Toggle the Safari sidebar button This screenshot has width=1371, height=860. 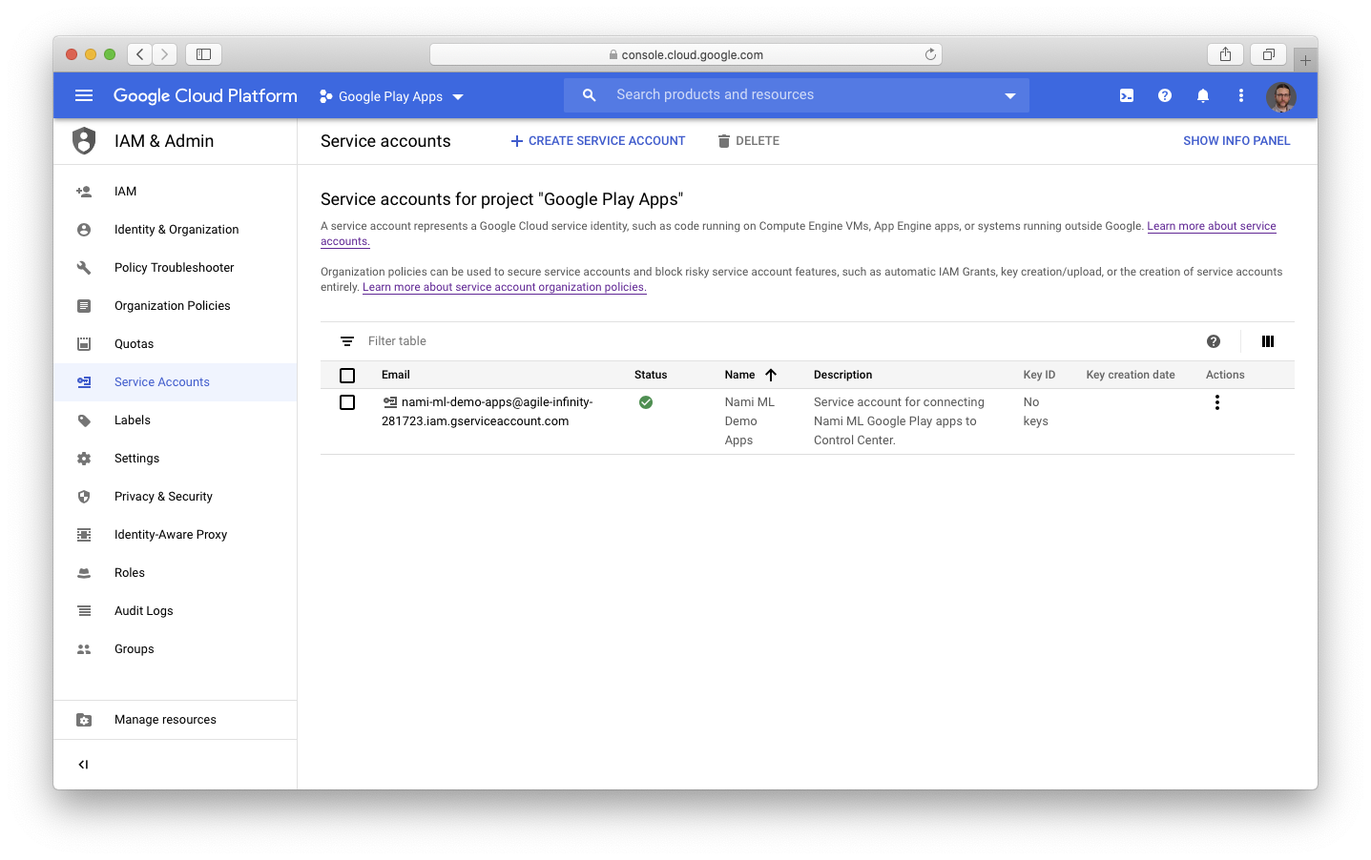point(203,54)
